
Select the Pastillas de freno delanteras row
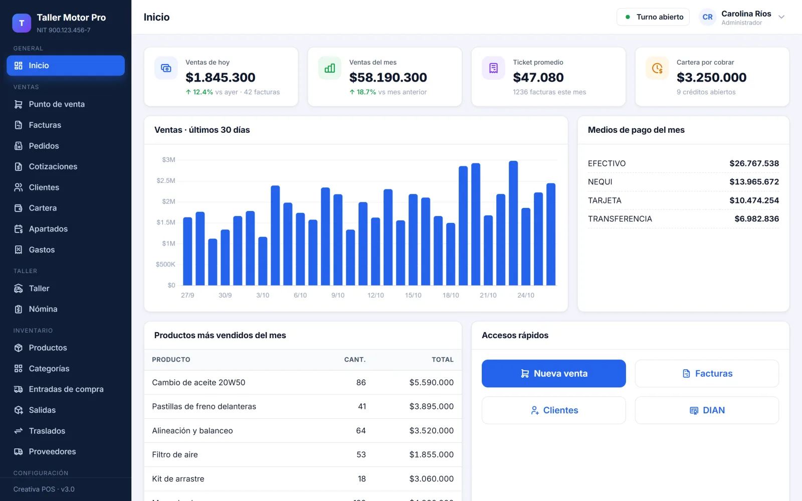303,407
